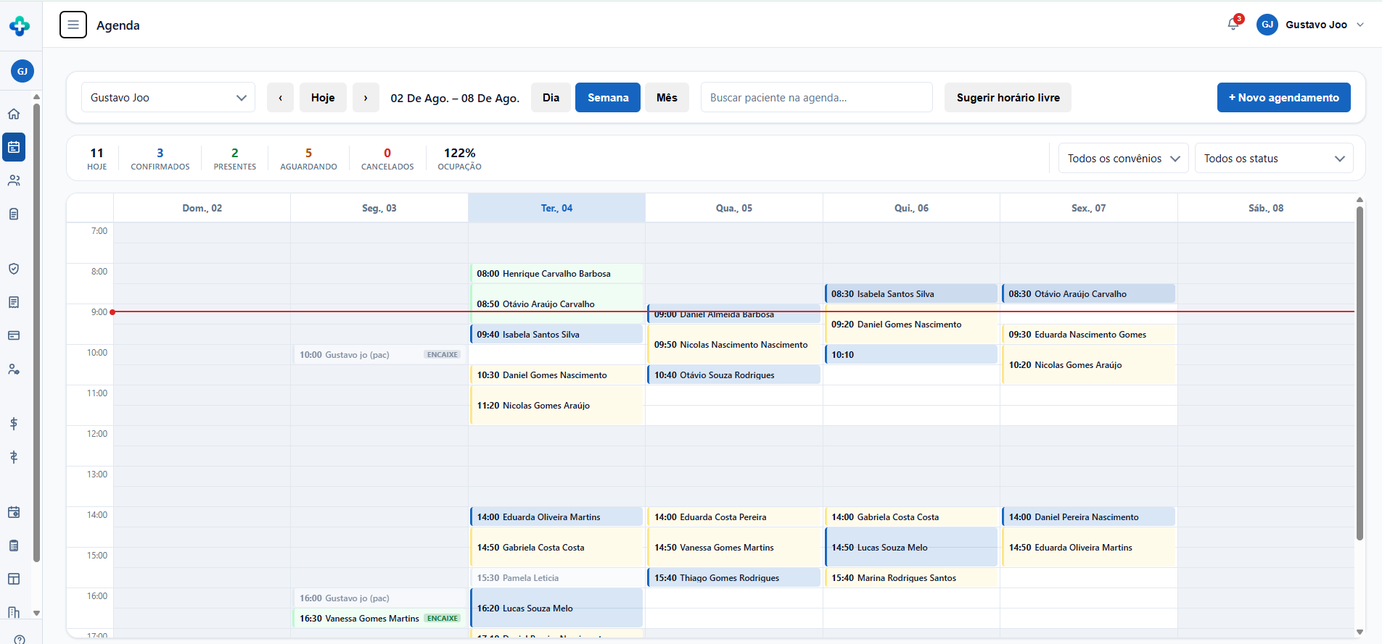The width and height of the screenshot is (1382, 644).
Task: Click the agenda calendar vertical scrollbar
Action: click(1360, 373)
